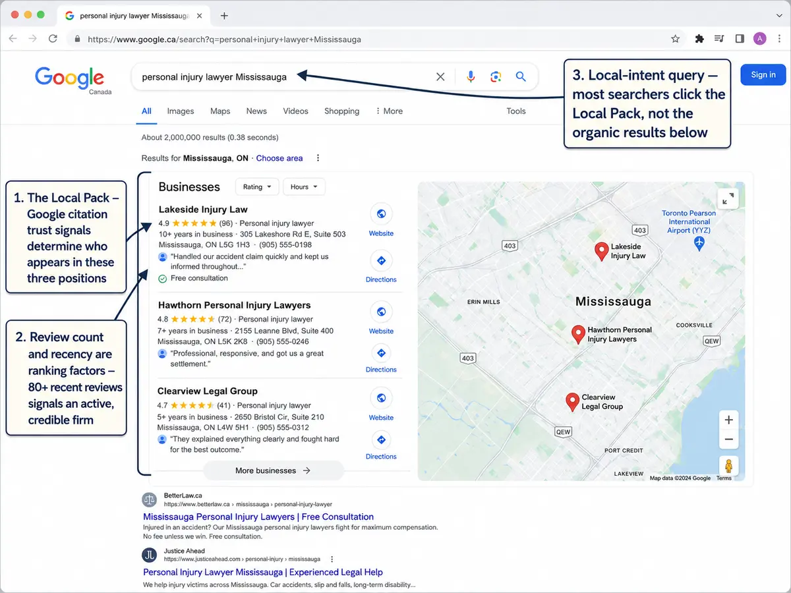Select the personal injury lawyer browser tab

[x=134, y=15]
